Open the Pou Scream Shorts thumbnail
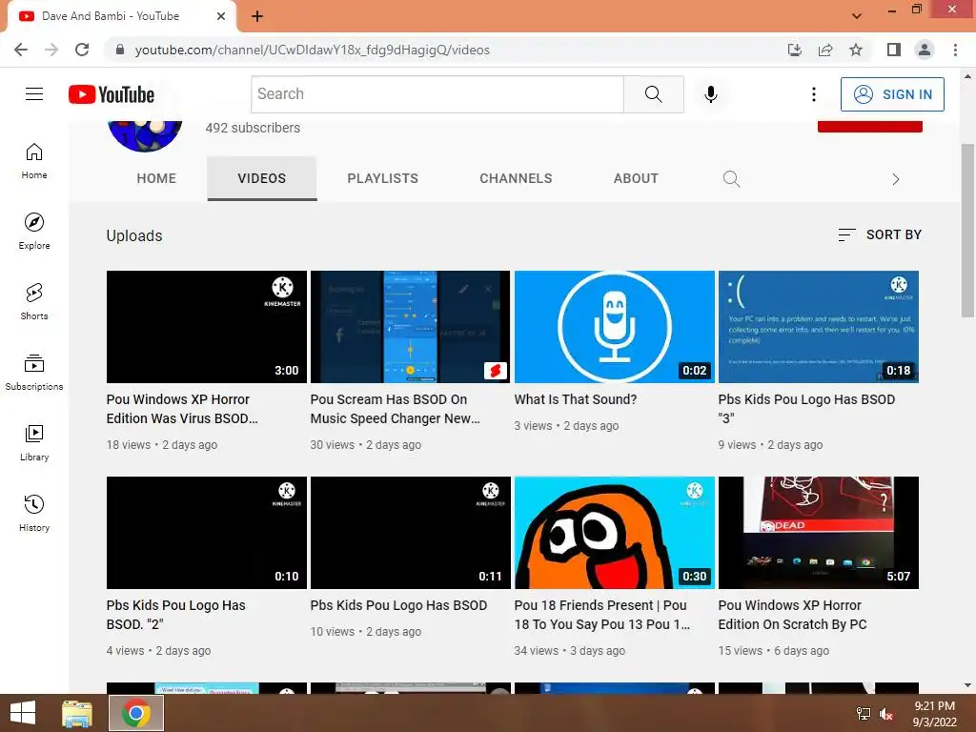This screenshot has height=732, width=976. point(410,327)
